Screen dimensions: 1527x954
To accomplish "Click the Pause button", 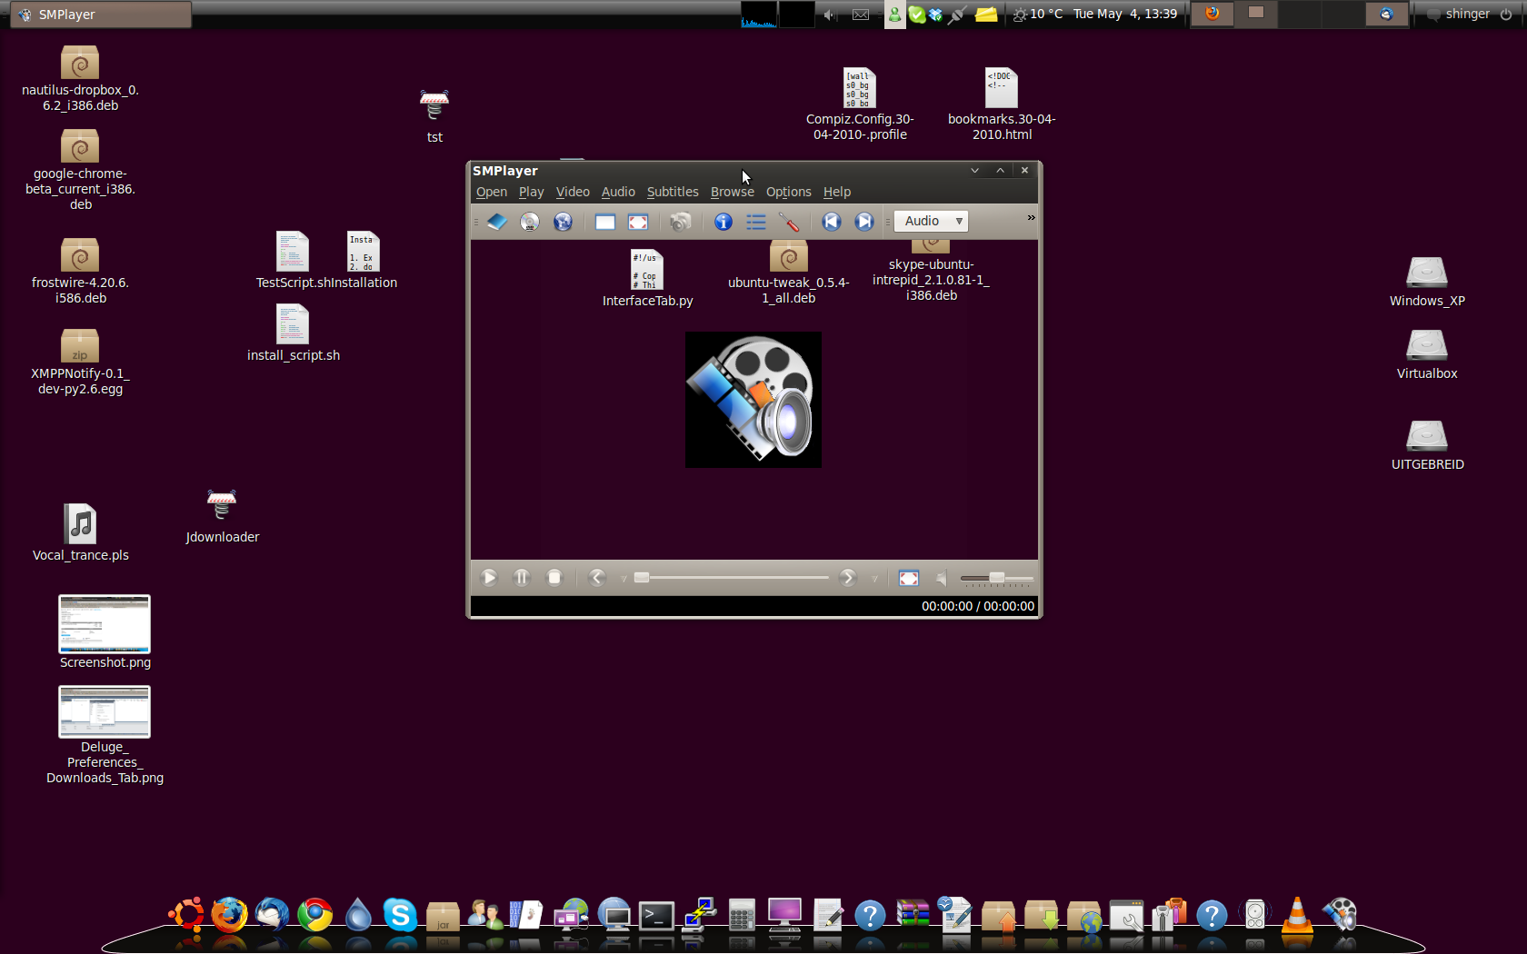I will click(x=522, y=578).
